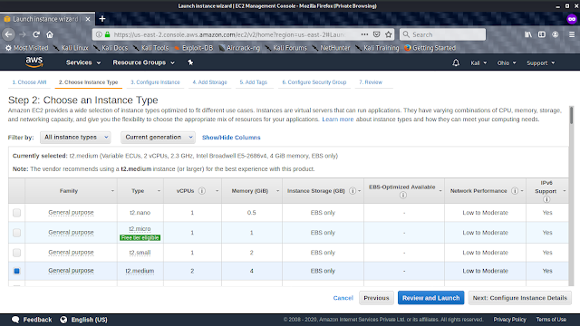
Task: Deselect the t2.medium instance checkbox
Action: click(16, 271)
